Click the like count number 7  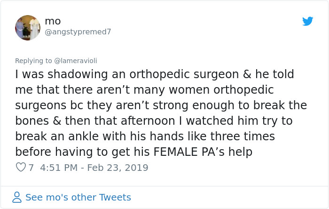pyautogui.click(x=31, y=168)
